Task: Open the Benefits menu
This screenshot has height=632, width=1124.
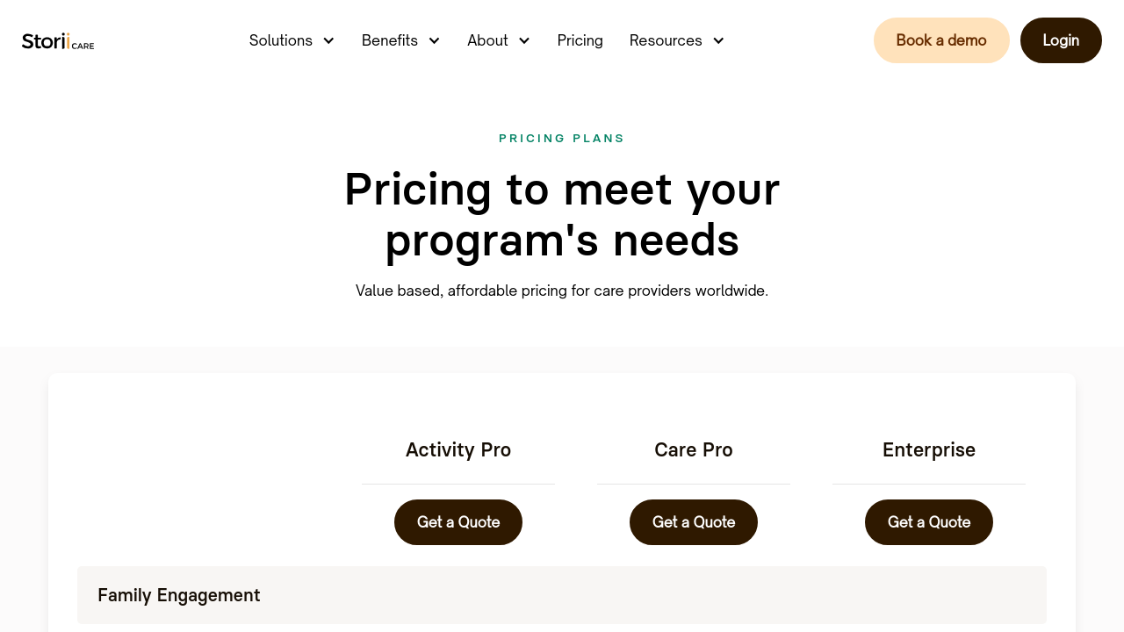Action: [x=390, y=40]
